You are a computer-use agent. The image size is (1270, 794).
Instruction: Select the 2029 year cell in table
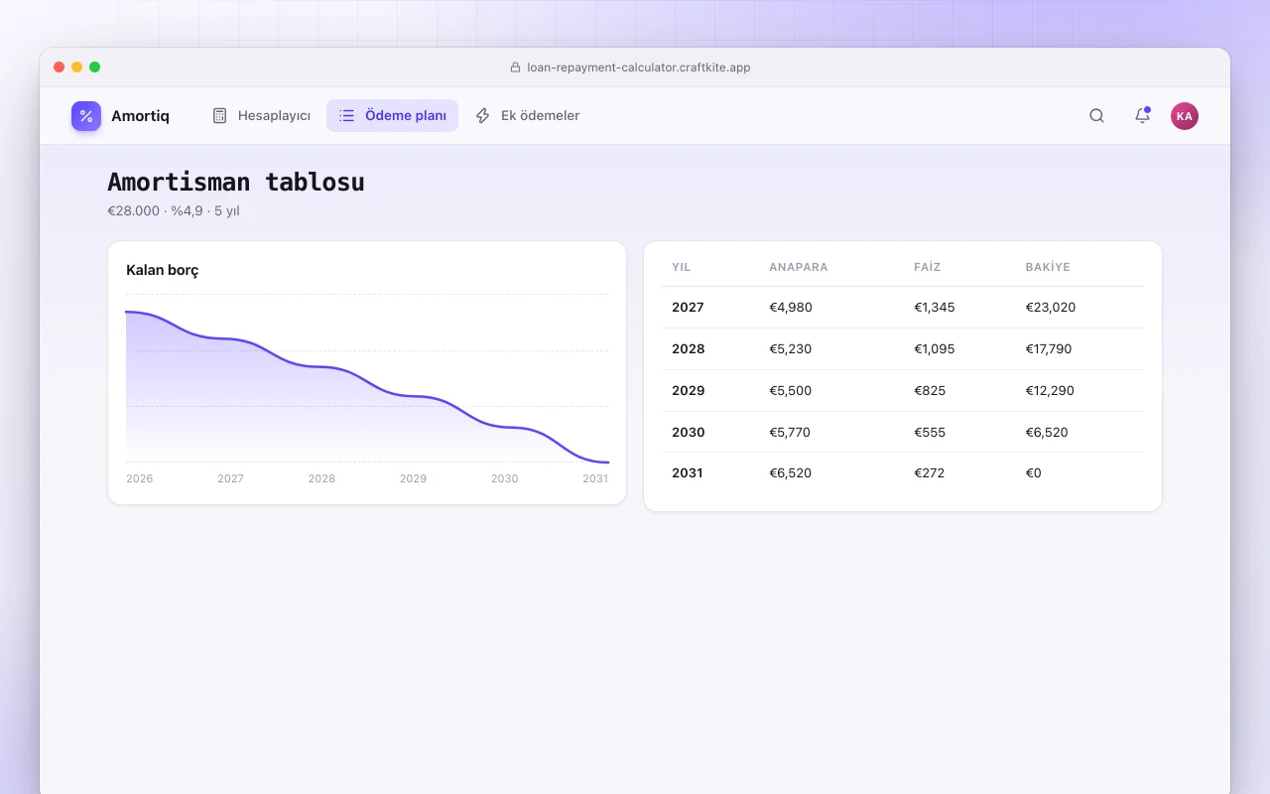(689, 391)
